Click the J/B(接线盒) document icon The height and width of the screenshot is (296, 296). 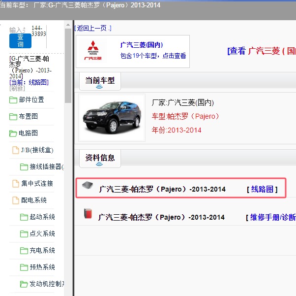tap(16, 150)
